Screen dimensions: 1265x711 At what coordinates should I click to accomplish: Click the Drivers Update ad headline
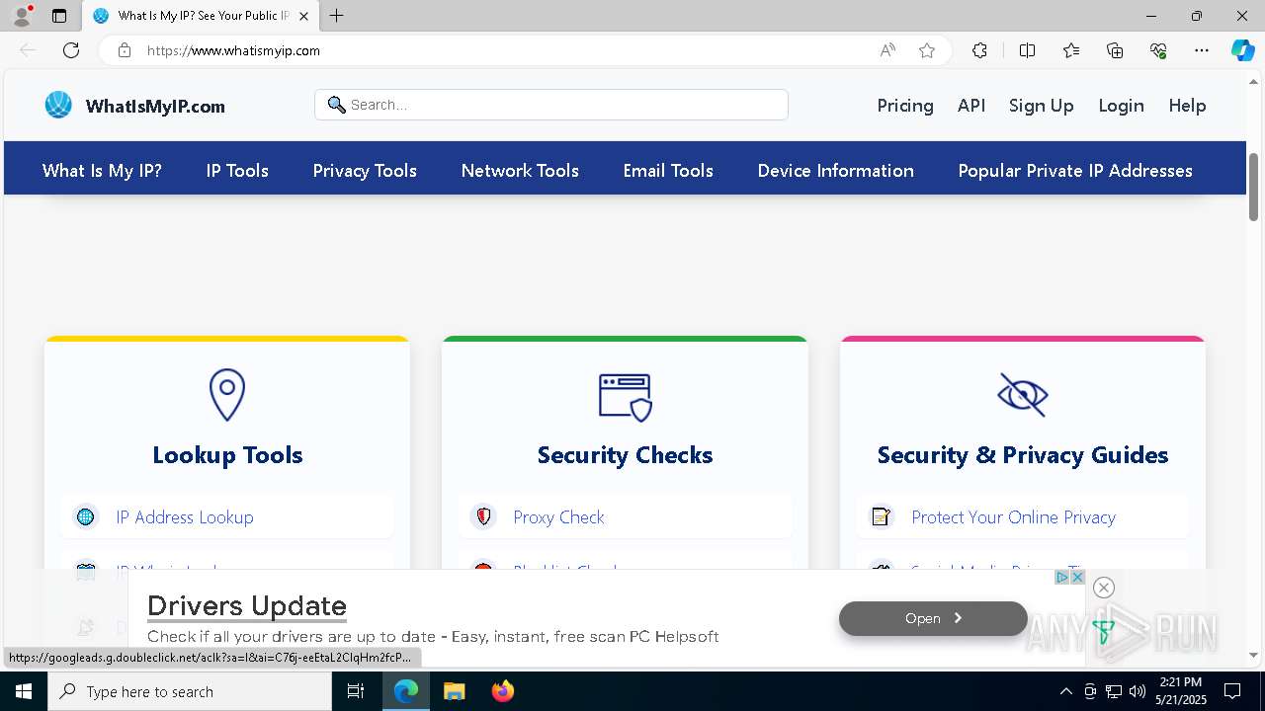click(x=247, y=605)
